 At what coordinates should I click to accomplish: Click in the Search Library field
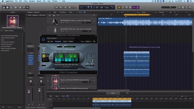[13, 31]
